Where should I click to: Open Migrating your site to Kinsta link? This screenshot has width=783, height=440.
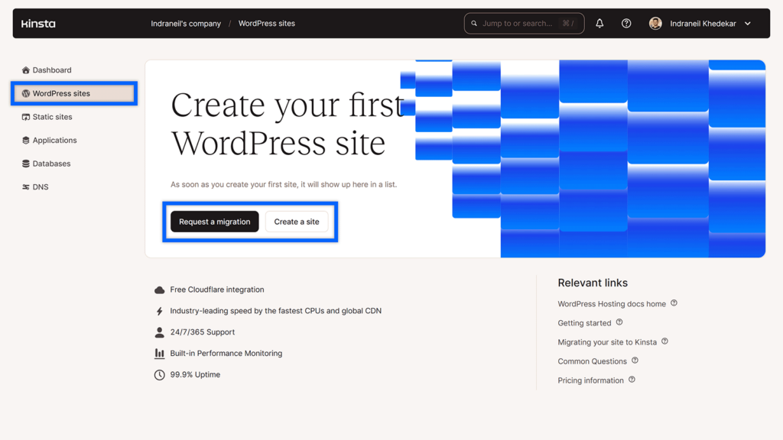(607, 342)
